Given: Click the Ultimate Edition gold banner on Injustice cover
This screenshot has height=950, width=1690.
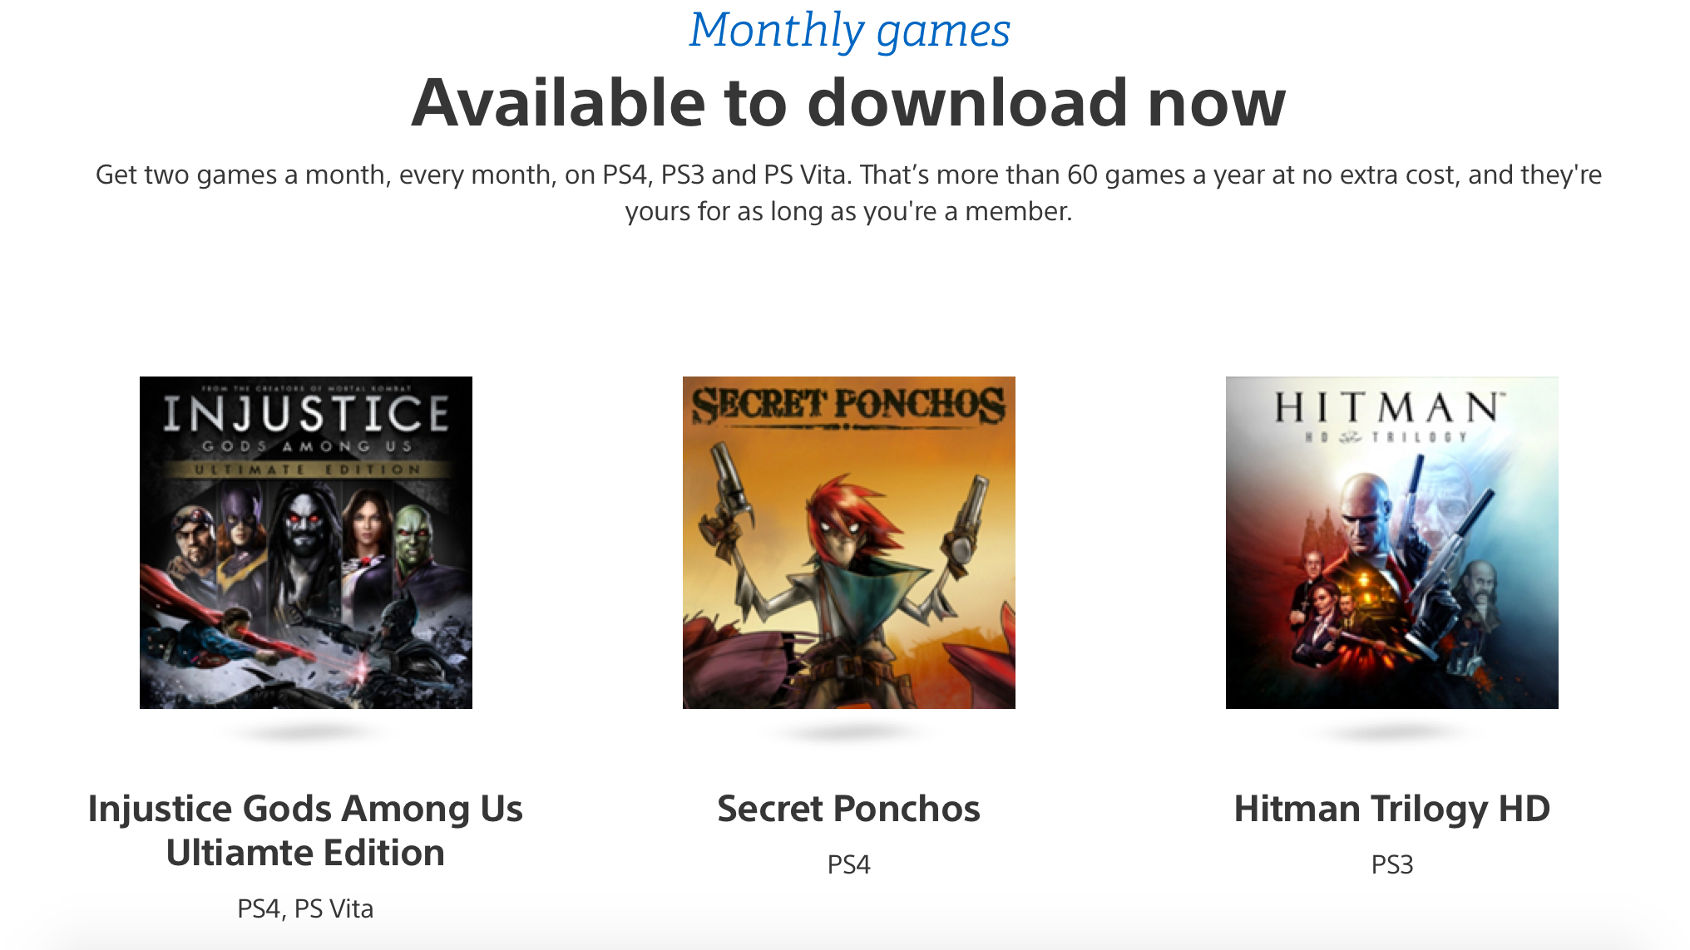Looking at the screenshot, I should coord(306,470).
